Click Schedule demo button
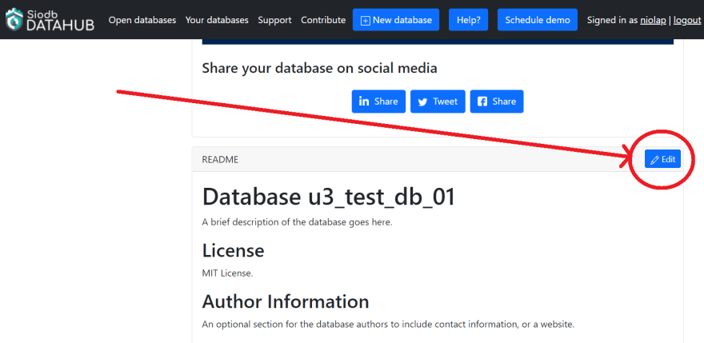Image resolution: width=704 pixels, height=343 pixels. tap(538, 20)
